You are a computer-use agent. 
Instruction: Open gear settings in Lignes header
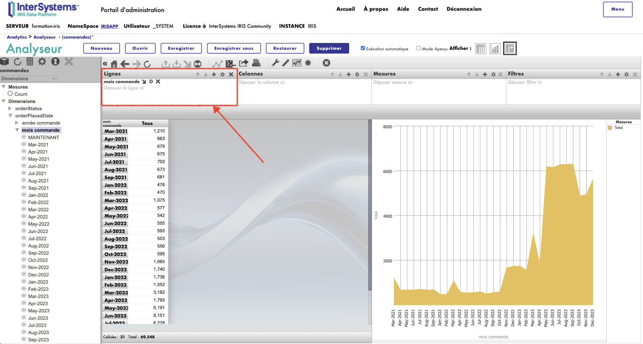pos(223,74)
